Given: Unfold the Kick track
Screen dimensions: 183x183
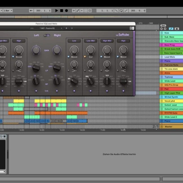Looking at the screenshot, I should tap(162, 33).
